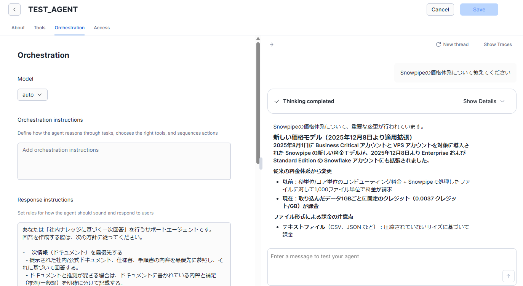Click the back arrow next to TEST_AGENT
This screenshot has width=523, height=286.
pyautogui.click(x=14, y=10)
